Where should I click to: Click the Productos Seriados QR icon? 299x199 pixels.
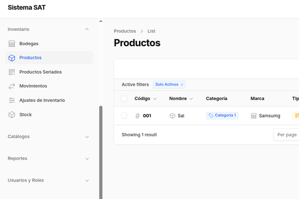pyautogui.click(x=12, y=72)
